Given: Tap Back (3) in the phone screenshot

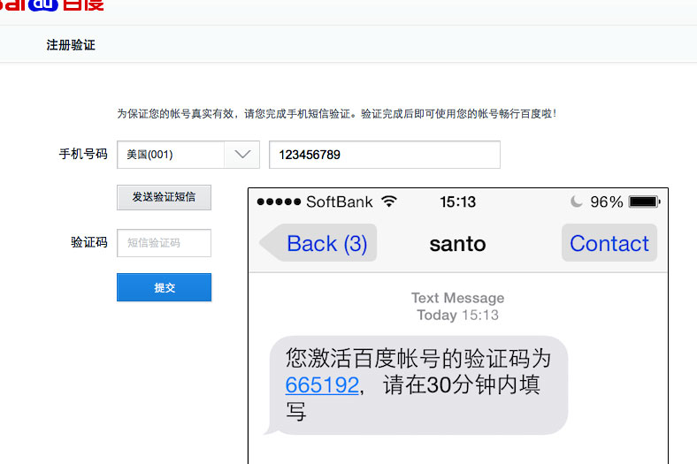Looking at the screenshot, I should [x=318, y=243].
